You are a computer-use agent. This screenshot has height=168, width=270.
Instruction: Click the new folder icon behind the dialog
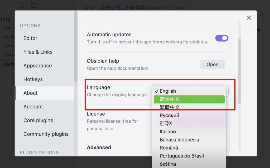[34, 5]
